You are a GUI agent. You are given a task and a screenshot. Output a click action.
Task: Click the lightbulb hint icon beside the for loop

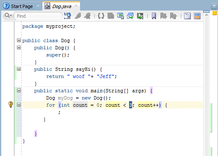coord(11,105)
